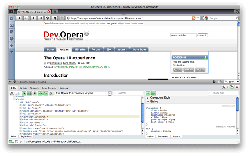Open the Bookmarks panel in the sidebar
248x155 pixels.
(x=12, y=18)
